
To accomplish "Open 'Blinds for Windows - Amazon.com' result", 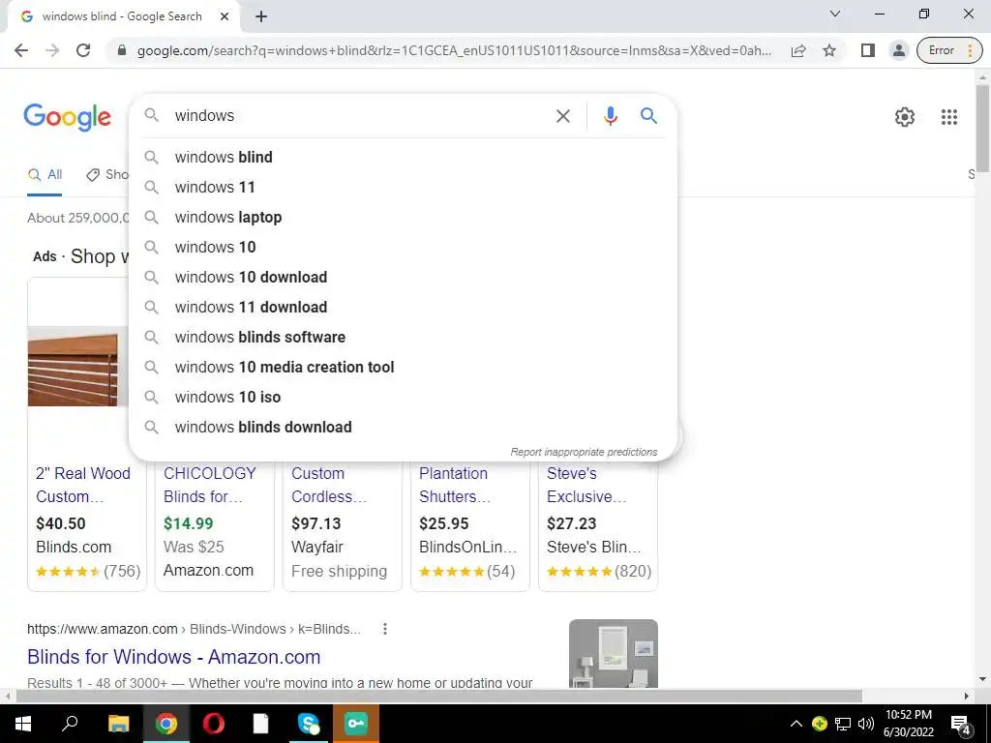I will pyautogui.click(x=174, y=657).
